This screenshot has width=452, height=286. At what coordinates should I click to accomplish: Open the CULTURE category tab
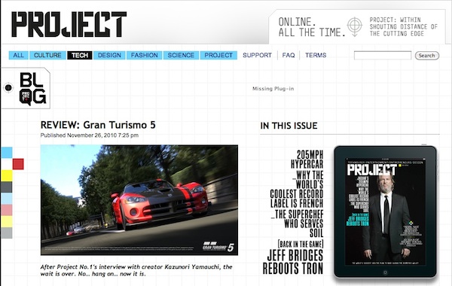tap(47, 55)
